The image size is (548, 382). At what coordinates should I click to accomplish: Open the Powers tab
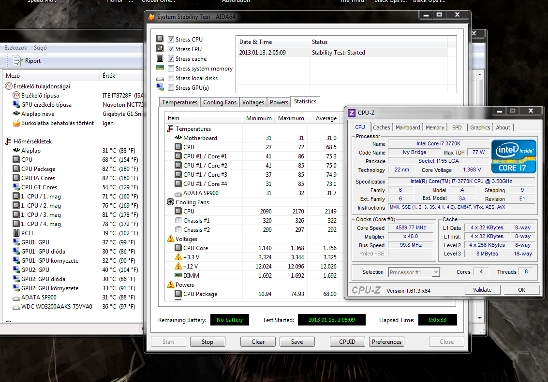(x=279, y=102)
